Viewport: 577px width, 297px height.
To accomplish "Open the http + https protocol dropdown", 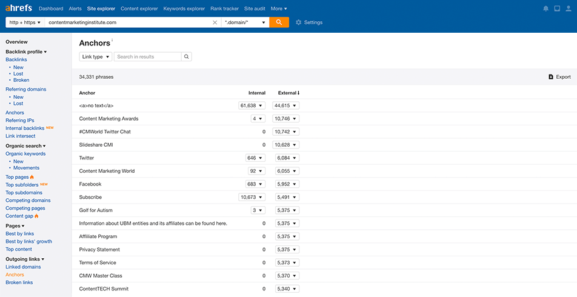I will click(x=25, y=22).
